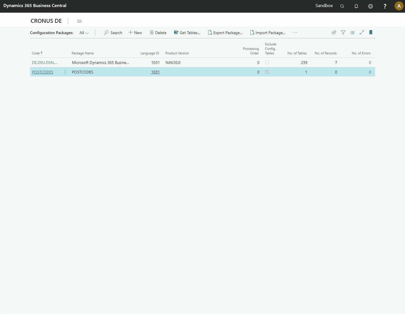Click the Import Package icon
This screenshot has height=314, width=405.
tap(252, 32)
